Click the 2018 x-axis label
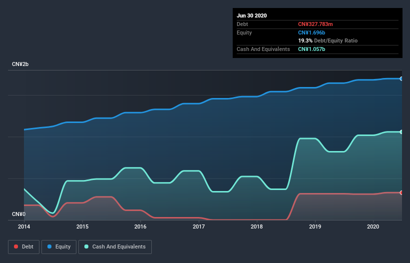 257,226
